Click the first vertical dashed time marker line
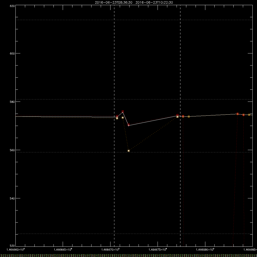The image size is (257, 257). 114,126
